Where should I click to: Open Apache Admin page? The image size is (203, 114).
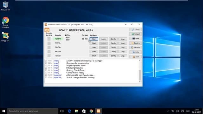(x=104, y=39)
